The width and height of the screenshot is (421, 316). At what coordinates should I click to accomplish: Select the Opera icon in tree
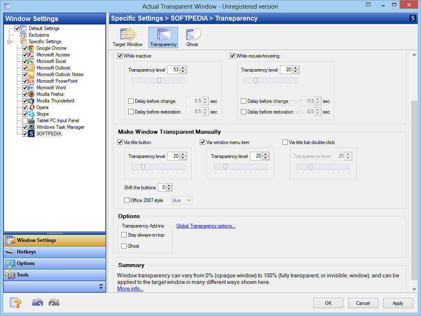click(31, 107)
